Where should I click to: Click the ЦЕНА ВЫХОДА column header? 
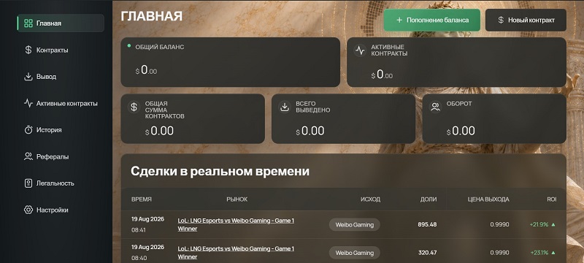488,199
